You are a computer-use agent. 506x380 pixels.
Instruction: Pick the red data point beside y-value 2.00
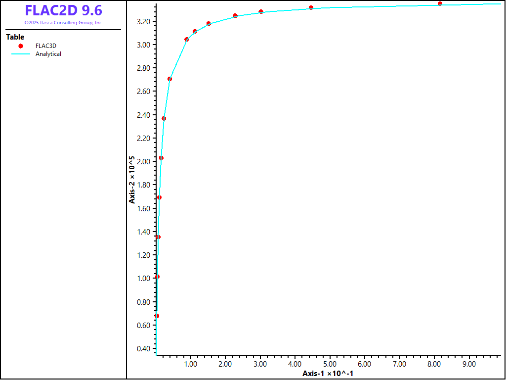[x=161, y=158]
